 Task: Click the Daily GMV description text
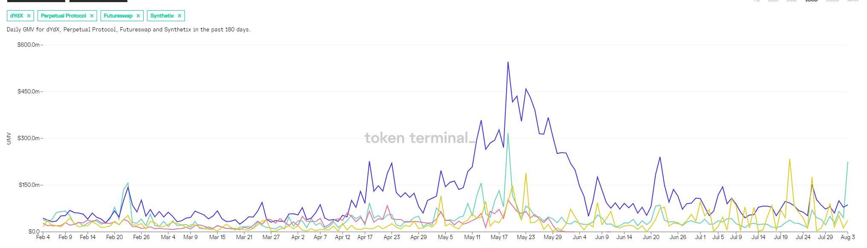129,30
